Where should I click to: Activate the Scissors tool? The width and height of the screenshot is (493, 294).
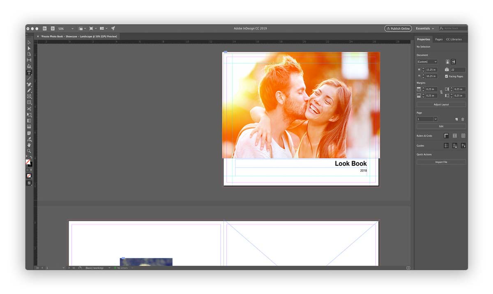click(29, 109)
